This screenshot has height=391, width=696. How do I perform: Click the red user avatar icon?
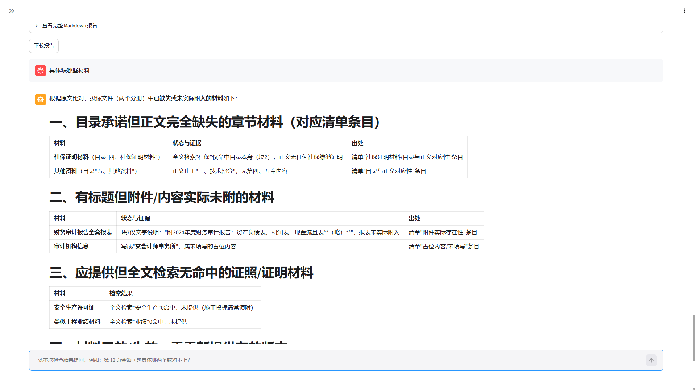point(41,71)
